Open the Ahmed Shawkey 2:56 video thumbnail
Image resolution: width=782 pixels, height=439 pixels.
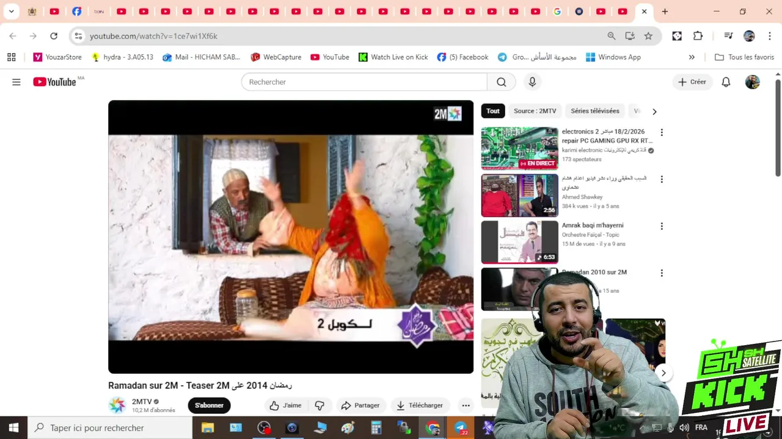coord(519,195)
